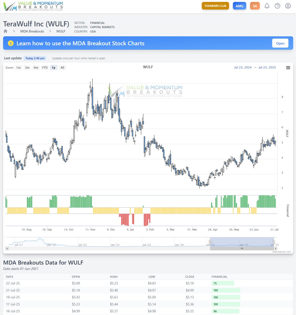The width and height of the screenshot is (296, 315).
Task: Click navigator scrollbar left arrow
Action: tap(7, 248)
